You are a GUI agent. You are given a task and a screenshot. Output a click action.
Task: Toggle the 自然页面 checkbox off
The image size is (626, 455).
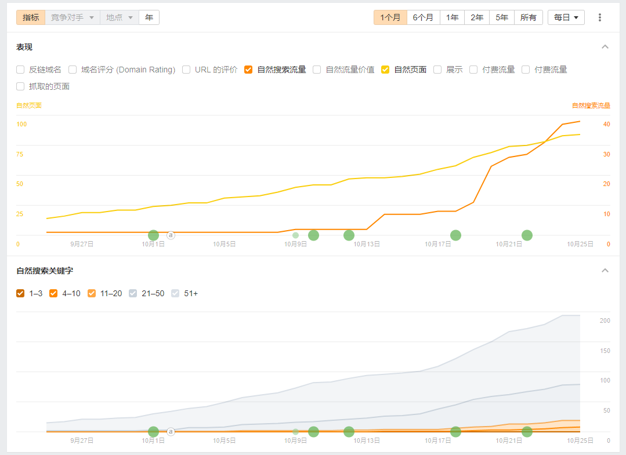click(385, 70)
